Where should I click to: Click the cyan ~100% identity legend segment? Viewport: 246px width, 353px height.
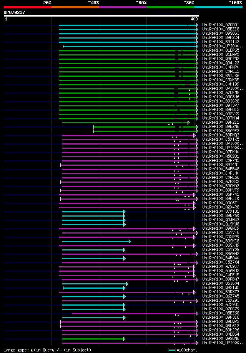click(218, 7)
